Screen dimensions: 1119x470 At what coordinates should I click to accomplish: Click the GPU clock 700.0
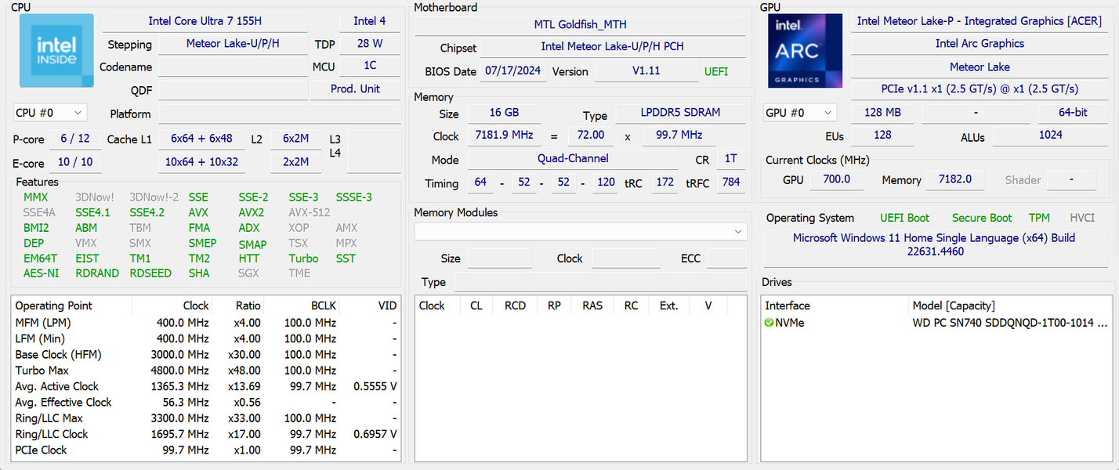[x=838, y=179]
